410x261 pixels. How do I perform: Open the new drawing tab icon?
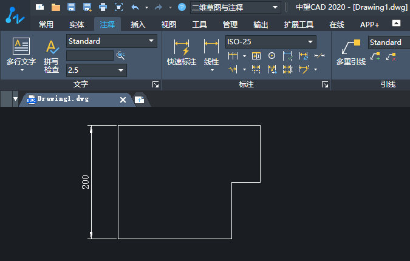139,100
